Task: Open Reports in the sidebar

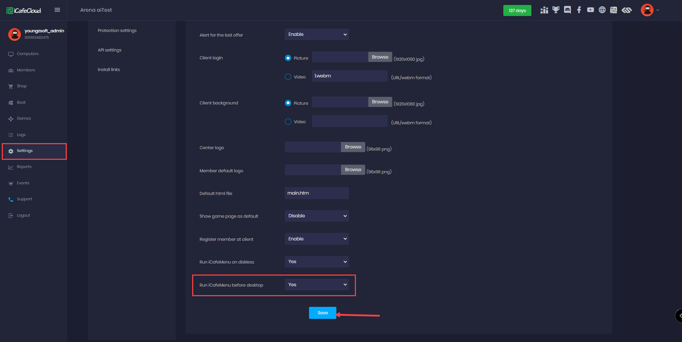Action: tap(24, 167)
